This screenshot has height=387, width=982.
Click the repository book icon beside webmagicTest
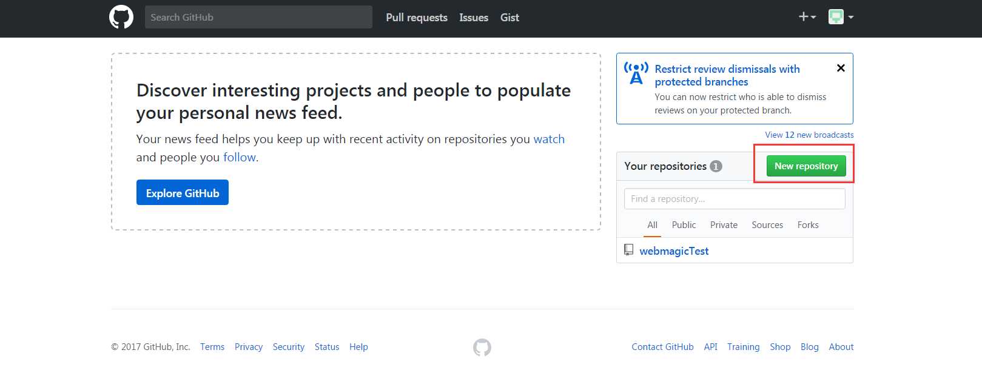click(x=629, y=250)
